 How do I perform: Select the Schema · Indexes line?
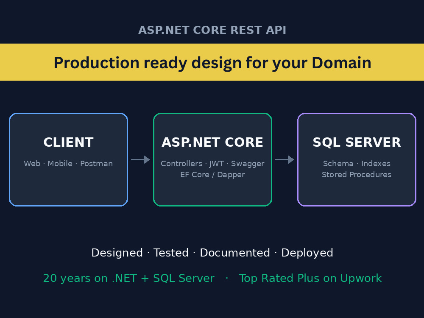click(x=357, y=164)
